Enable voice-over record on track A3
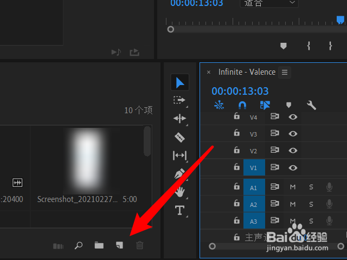347x260 pixels. click(x=329, y=220)
